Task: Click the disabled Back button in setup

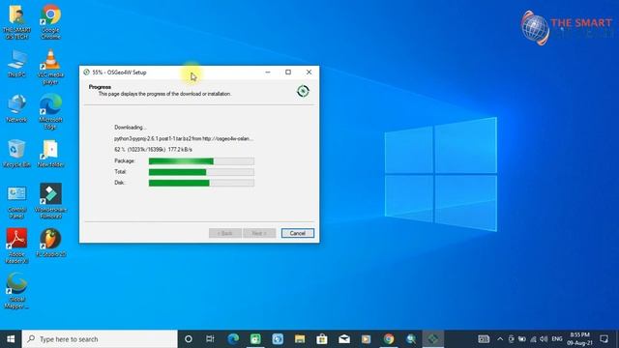Action: tap(225, 233)
